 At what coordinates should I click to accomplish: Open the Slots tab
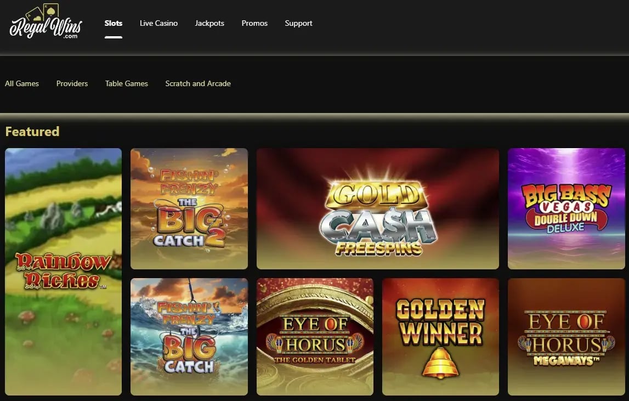114,23
